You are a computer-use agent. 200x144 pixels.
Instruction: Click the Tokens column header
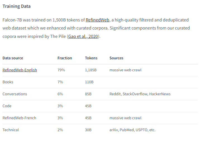tap(91, 58)
